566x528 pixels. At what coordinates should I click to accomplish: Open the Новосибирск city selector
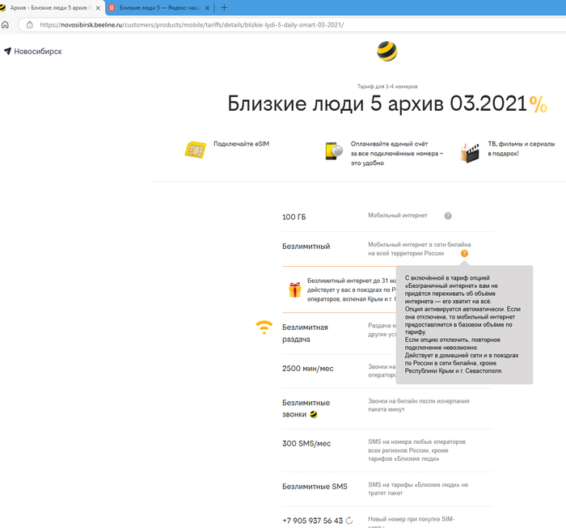point(32,51)
